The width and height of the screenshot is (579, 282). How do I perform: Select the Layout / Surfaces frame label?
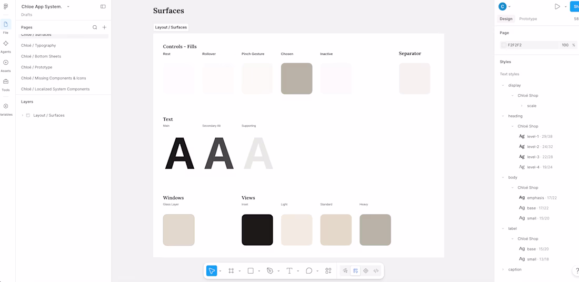pos(171,27)
